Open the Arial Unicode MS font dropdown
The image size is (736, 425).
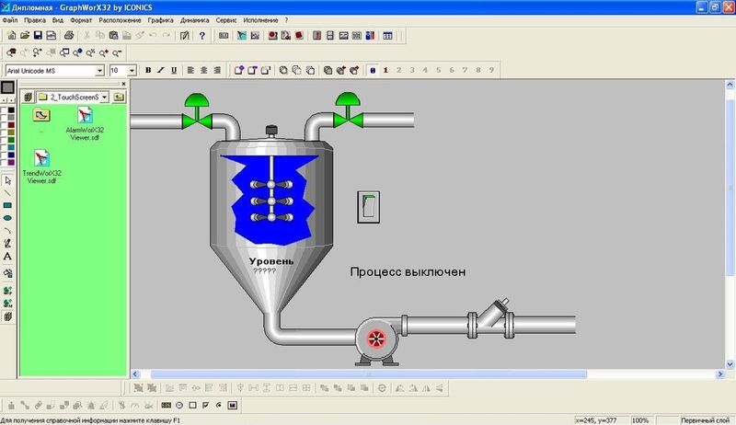[99, 70]
